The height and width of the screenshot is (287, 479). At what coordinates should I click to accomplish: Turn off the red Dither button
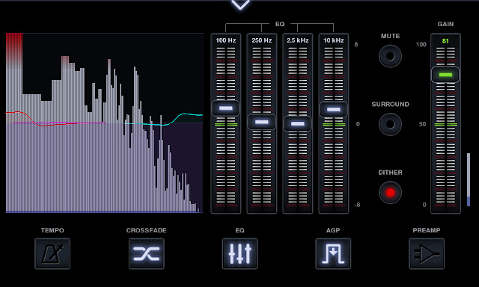(390, 192)
